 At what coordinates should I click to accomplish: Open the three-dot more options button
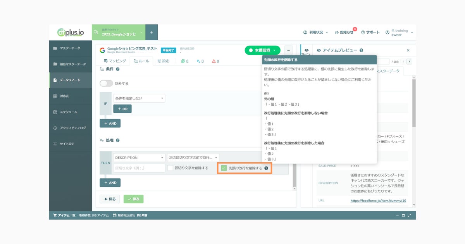click(x=288, y=50)
